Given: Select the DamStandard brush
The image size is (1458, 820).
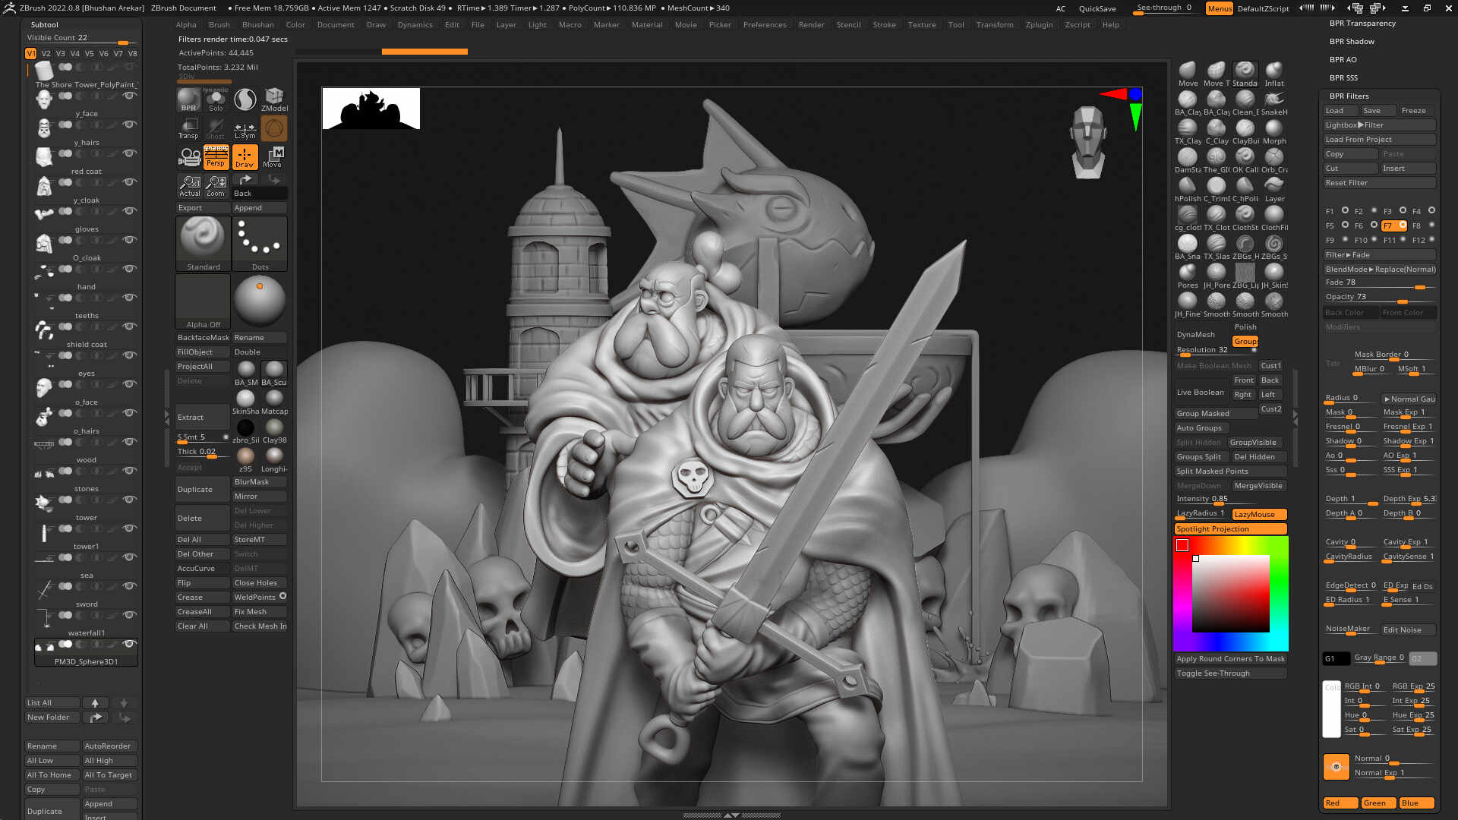Looking at the screenshot, I should (1187, 157).
